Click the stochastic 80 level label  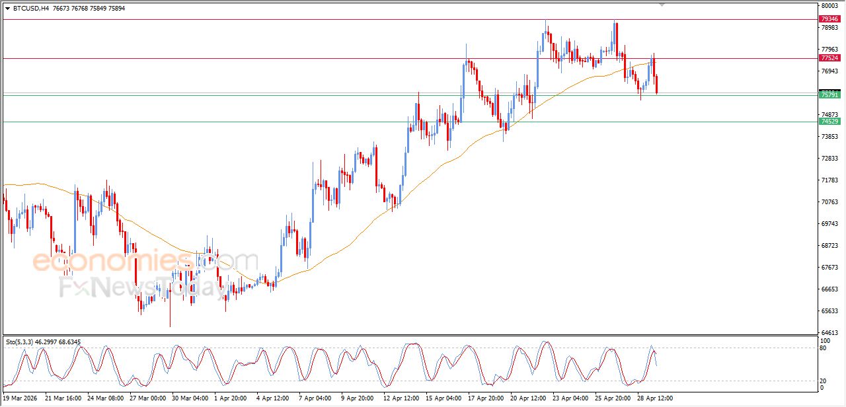(824, 348)
